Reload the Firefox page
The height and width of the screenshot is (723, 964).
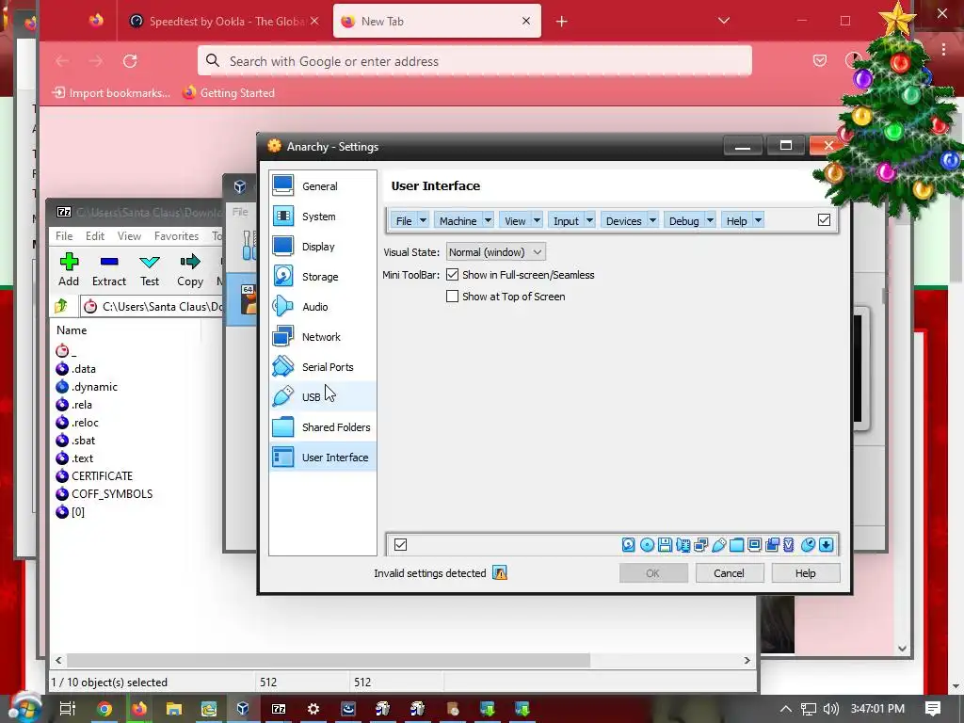click(130, 61)
